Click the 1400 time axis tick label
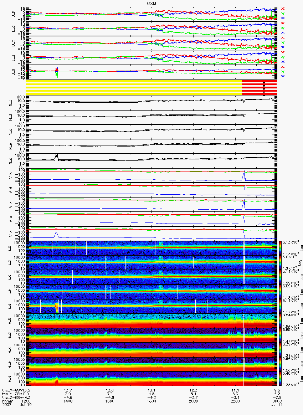The width and height of the screenshot is (303, 415). [x=68, y=401]
